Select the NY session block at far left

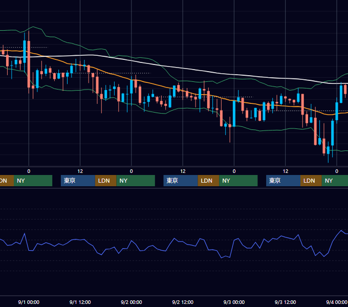33,181
